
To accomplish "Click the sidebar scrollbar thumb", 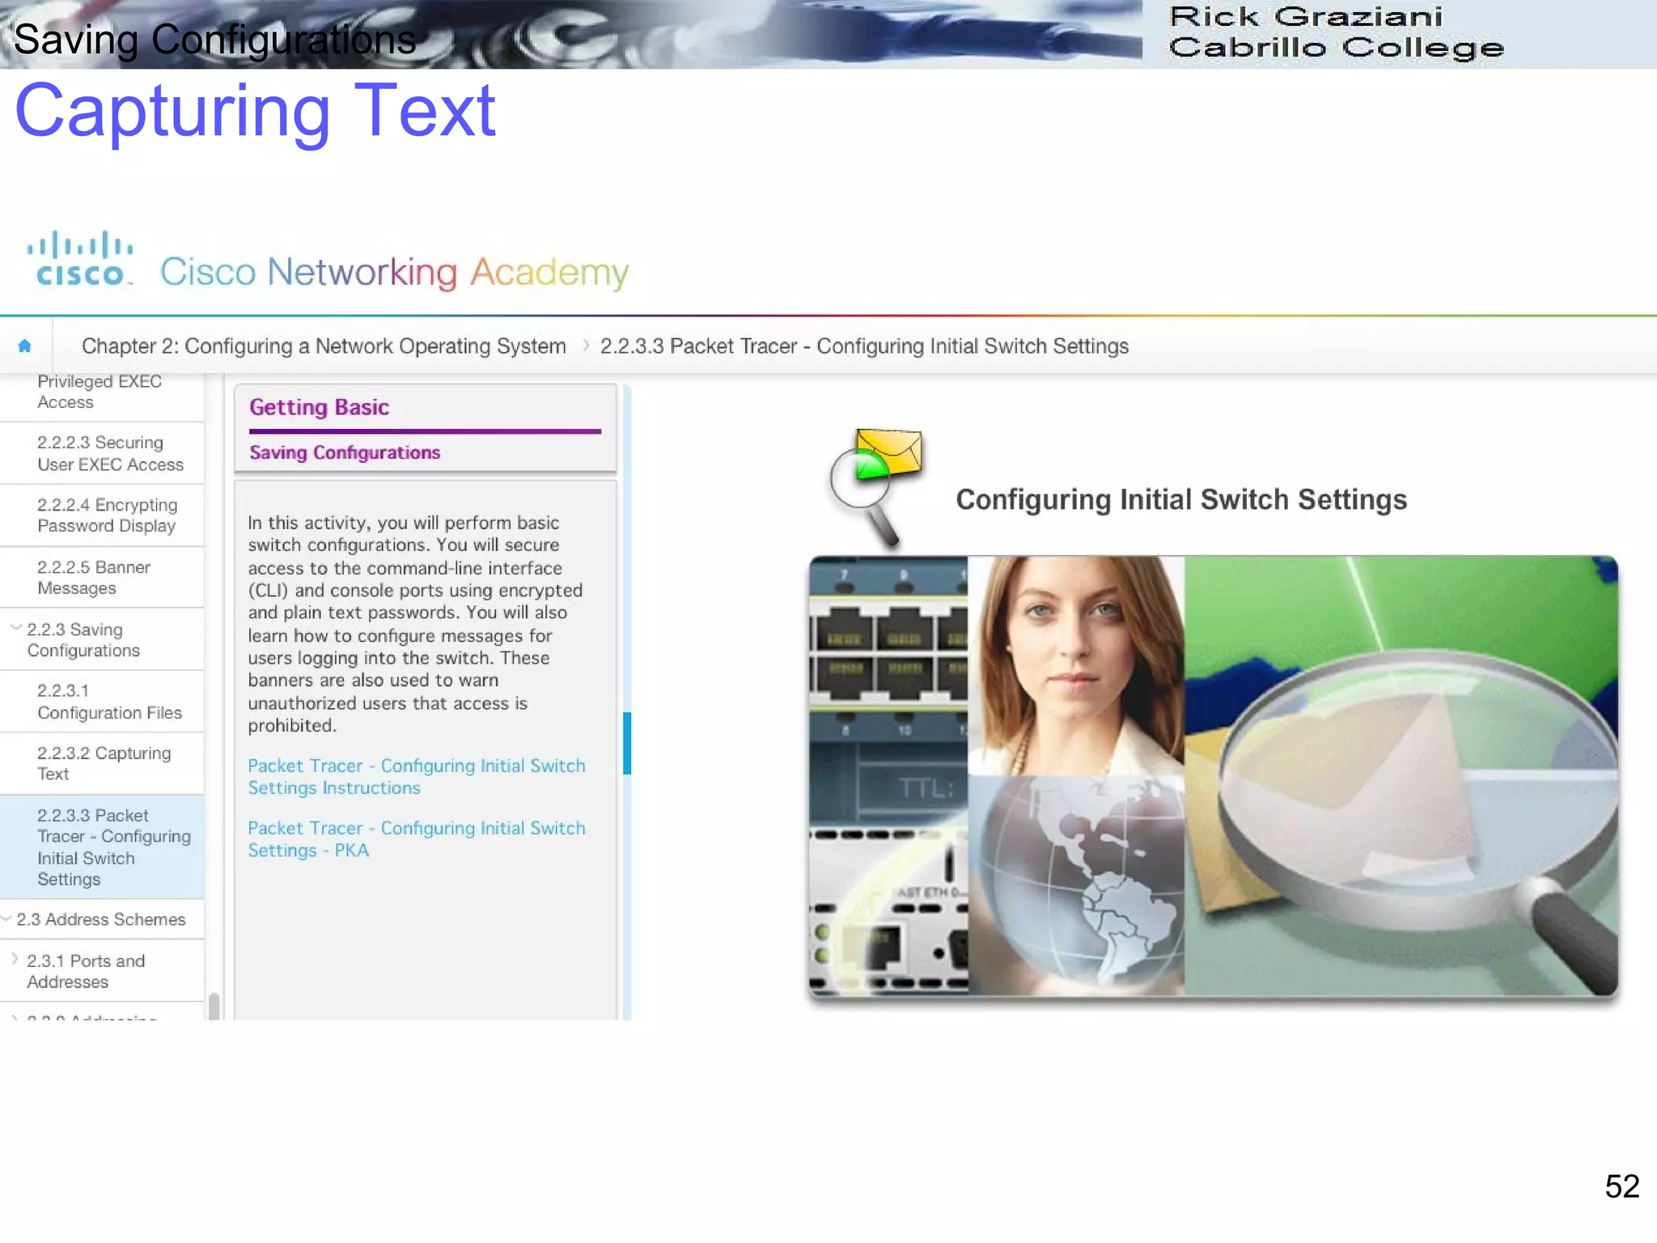I will click(214, 1006).
